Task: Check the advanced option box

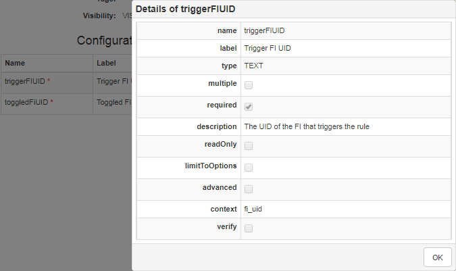Action: click(x=249, y=189)
